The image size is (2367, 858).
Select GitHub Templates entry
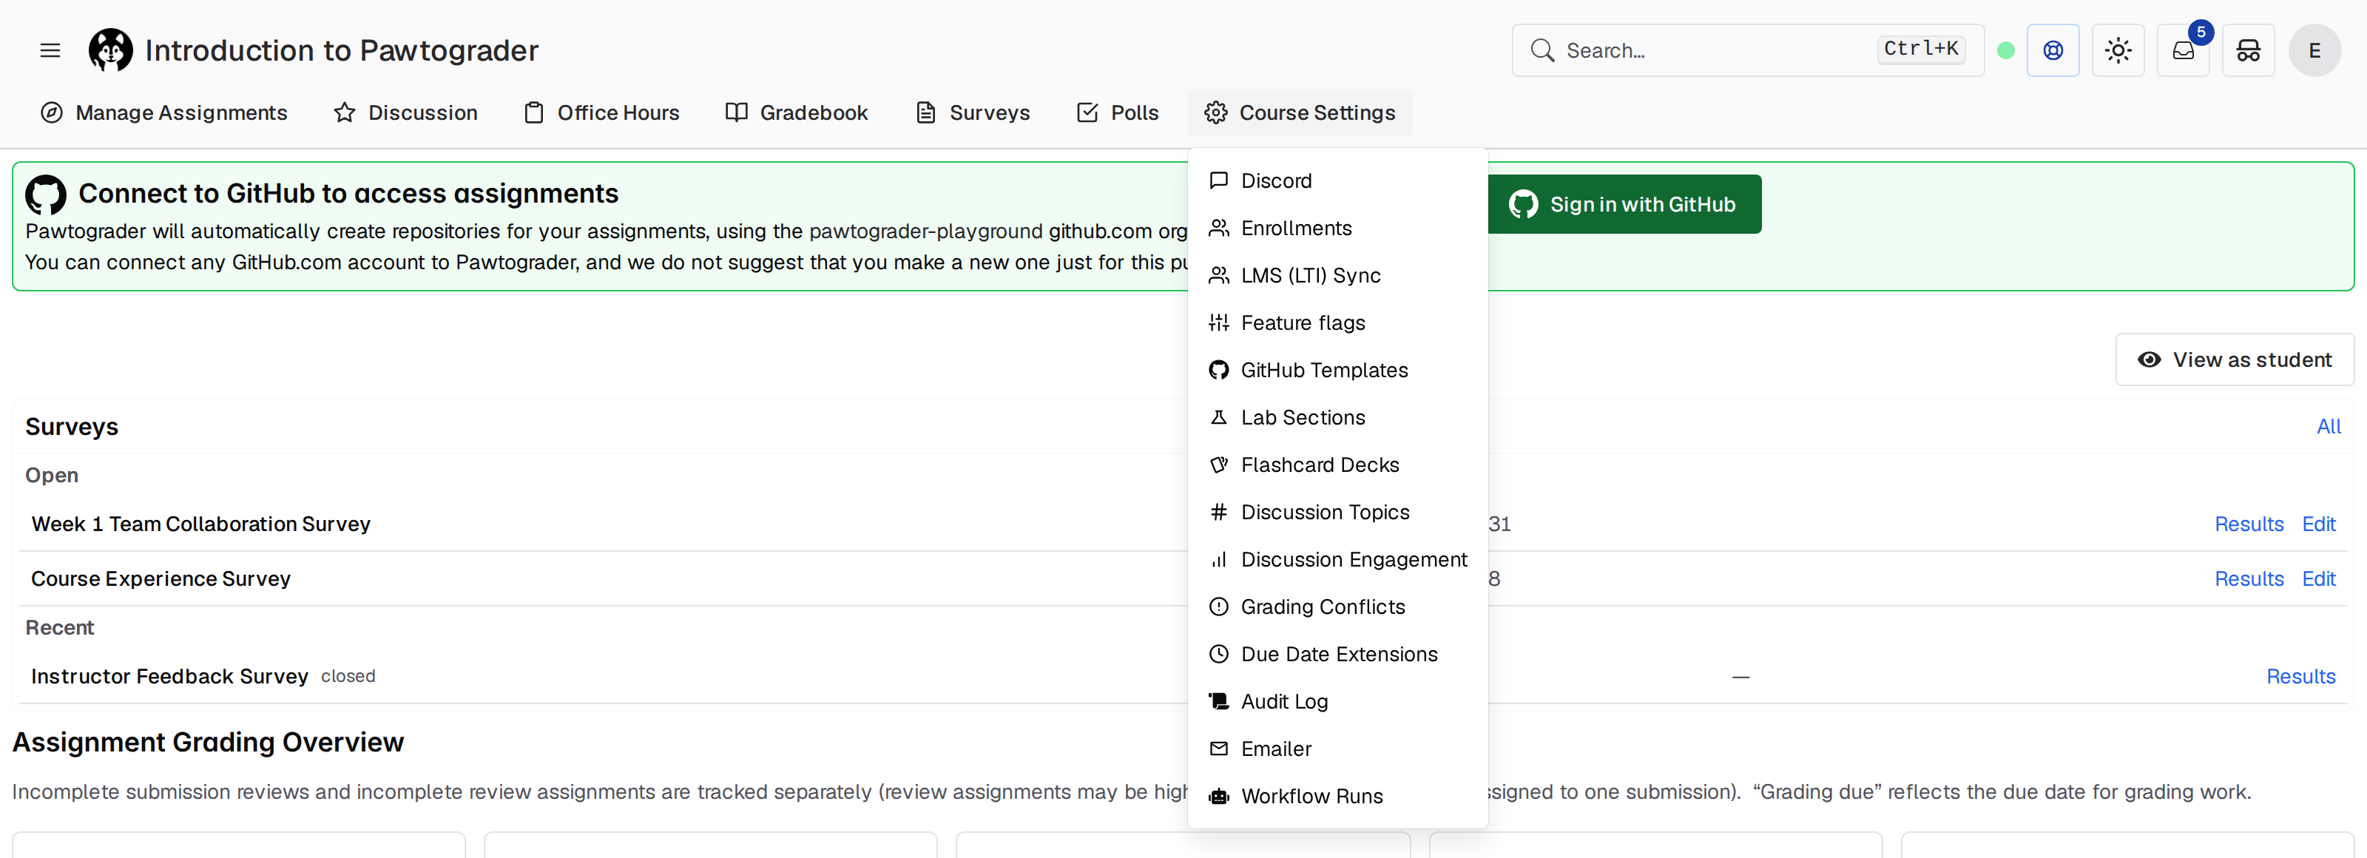tap(1338, 371)
